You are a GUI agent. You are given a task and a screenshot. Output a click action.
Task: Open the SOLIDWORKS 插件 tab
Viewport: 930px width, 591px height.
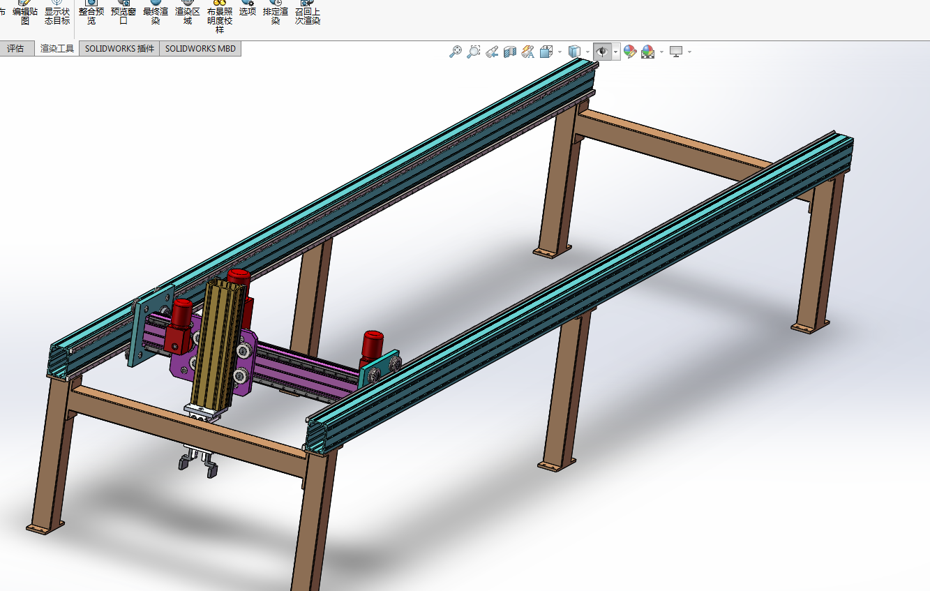pos(119,49)
